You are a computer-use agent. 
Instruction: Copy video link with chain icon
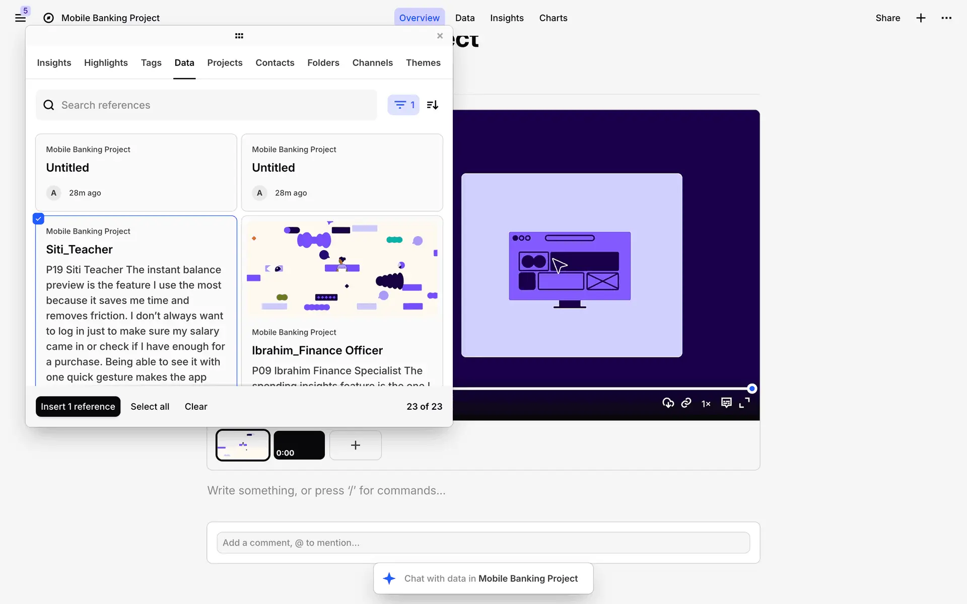tap(686, 403)
